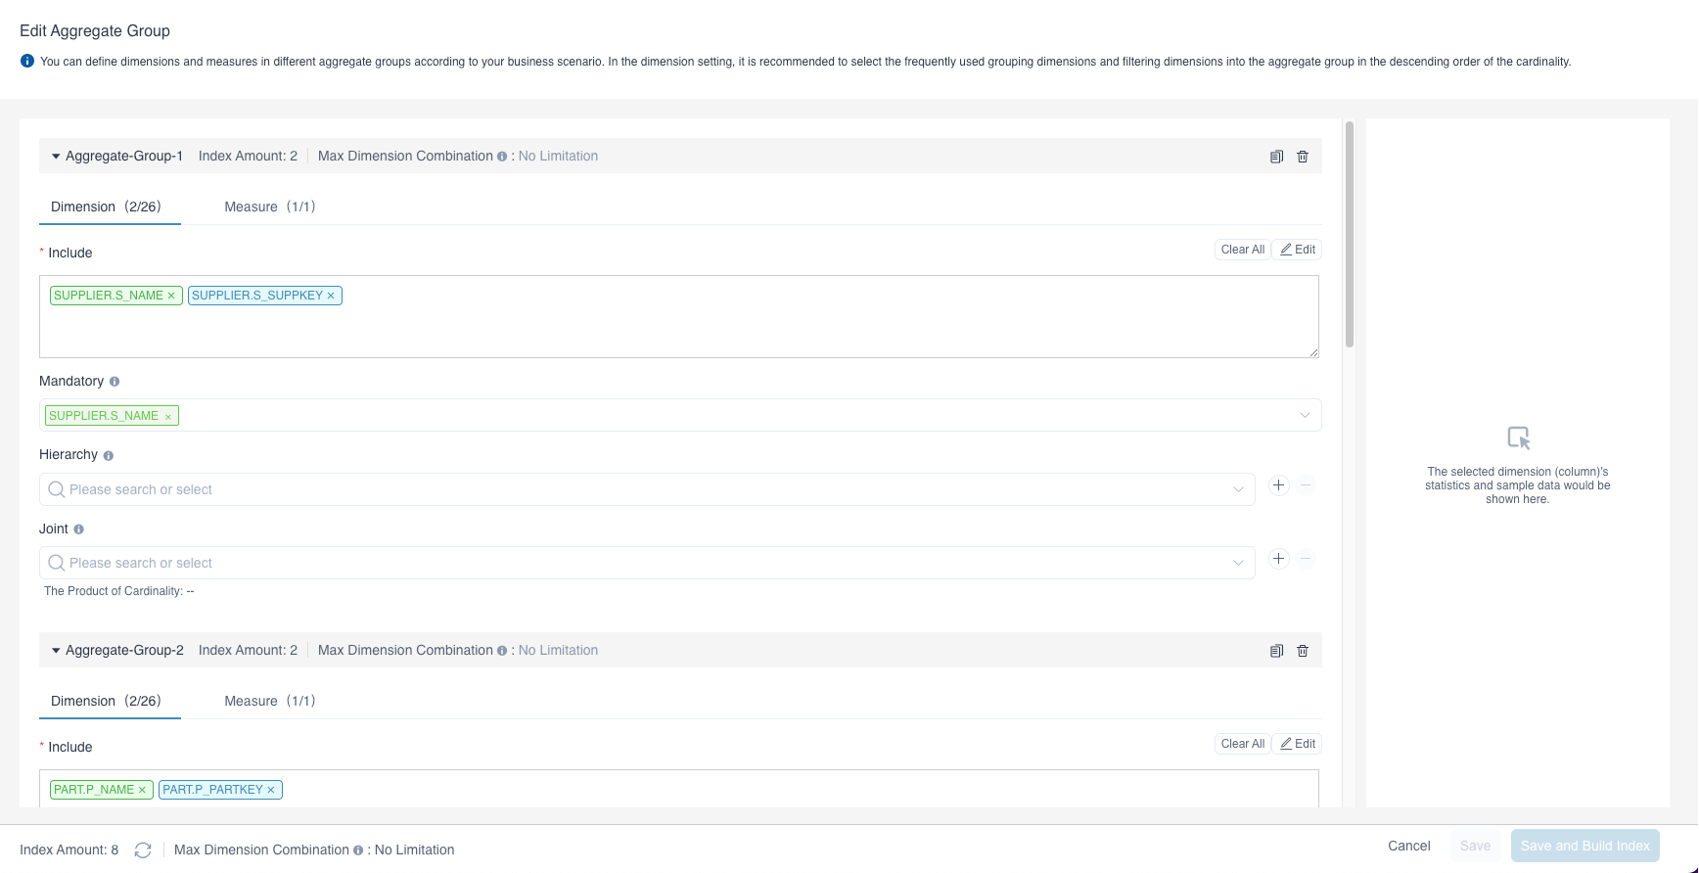1699x873 pixels.
Task: Click the copy icon for Aggregate-Group-2
Action: pos(1276,651)
